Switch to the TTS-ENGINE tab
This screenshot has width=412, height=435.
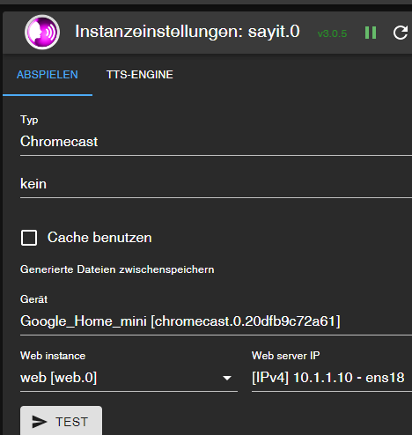coord(140,75)
